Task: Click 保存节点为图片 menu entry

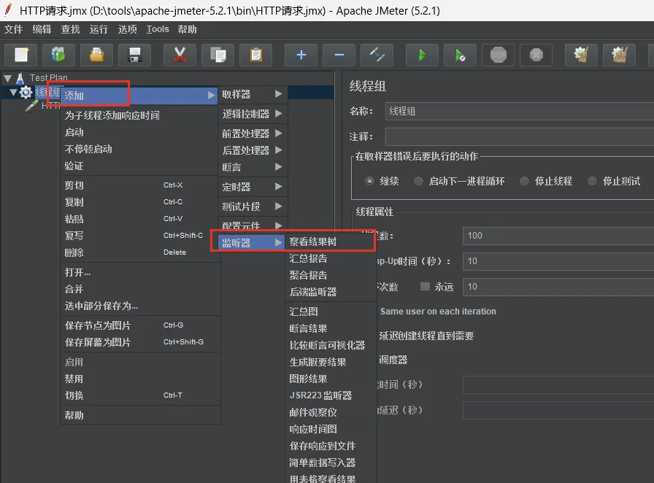Action: tap(140, 325)
